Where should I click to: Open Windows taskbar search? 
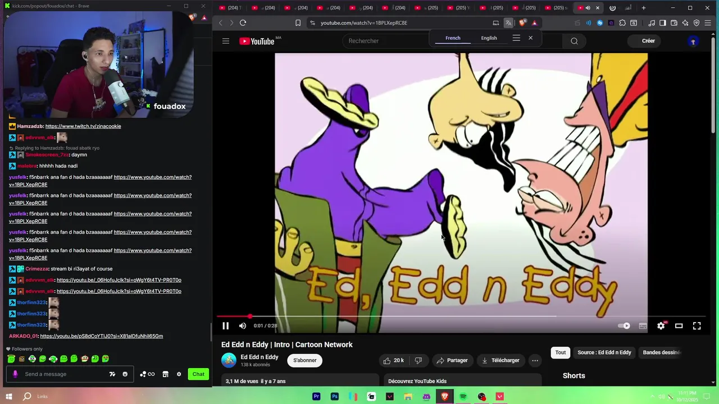[27, 397]
